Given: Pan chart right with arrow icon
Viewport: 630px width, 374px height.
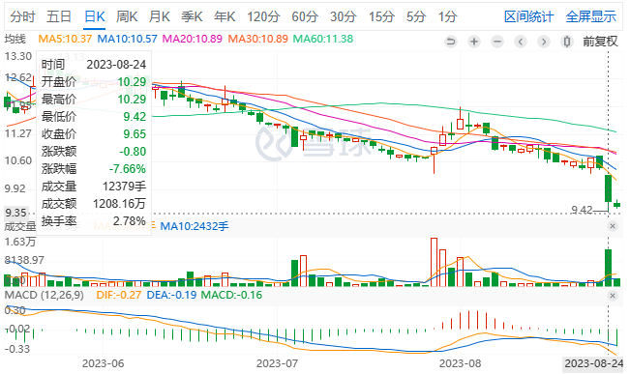Looking at the screenshot, I should coord(544,42).
